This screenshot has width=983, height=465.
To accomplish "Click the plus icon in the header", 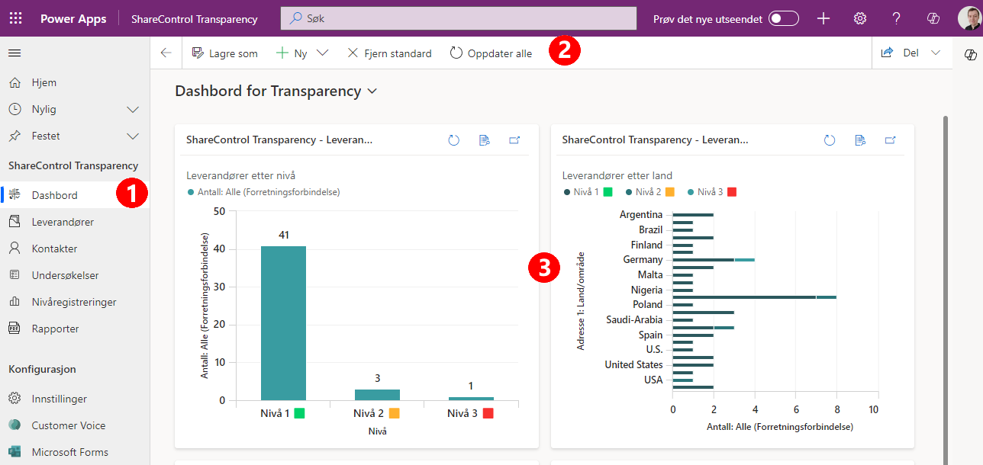I will click(x=823, y=18).
